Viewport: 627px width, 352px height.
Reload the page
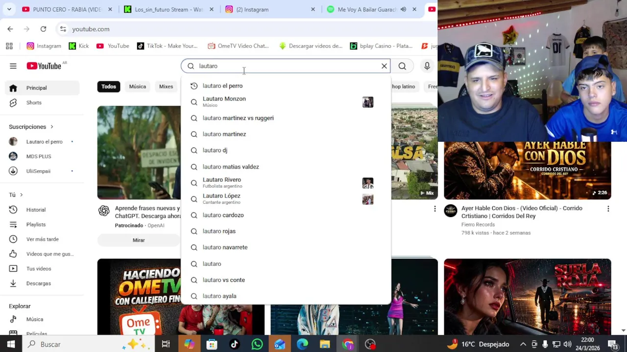click(43, 29)
